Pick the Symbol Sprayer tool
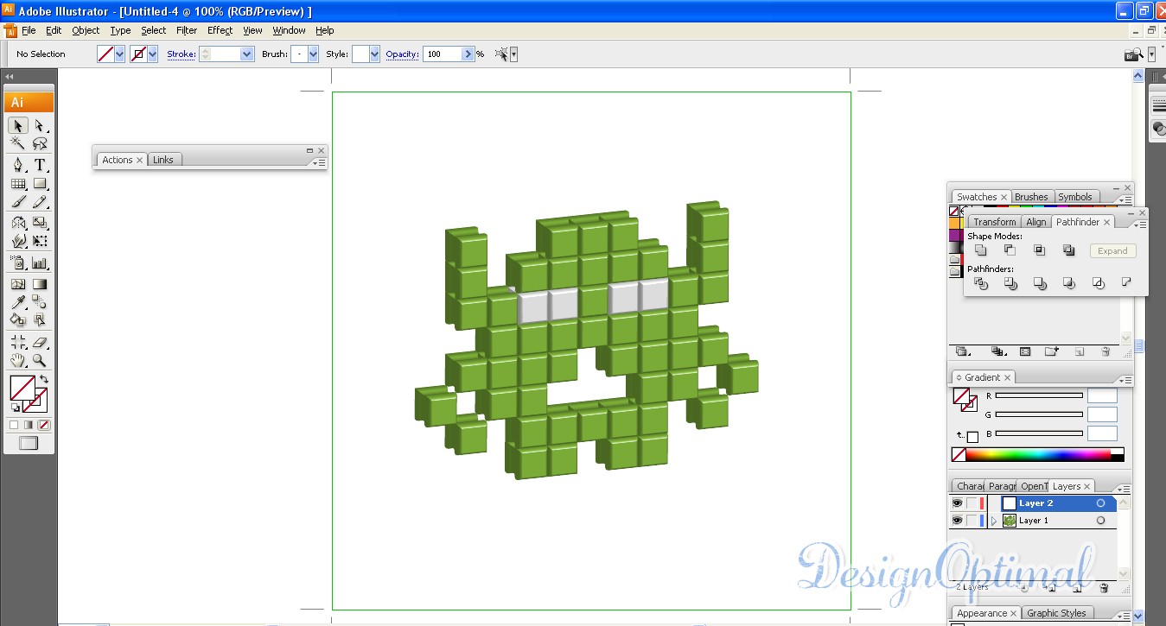The width and height of the screenshot is (1166, 626). coord(18,262)
